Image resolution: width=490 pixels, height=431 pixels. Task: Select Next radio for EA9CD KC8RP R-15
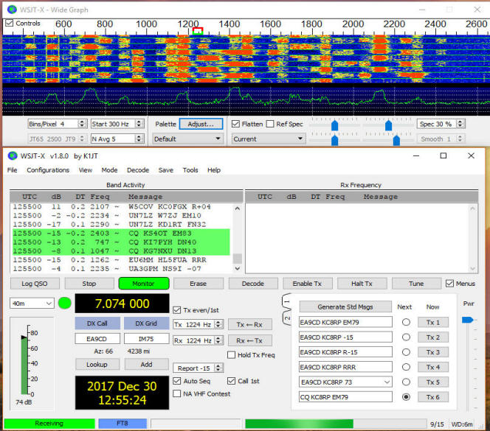coord(406,352)
